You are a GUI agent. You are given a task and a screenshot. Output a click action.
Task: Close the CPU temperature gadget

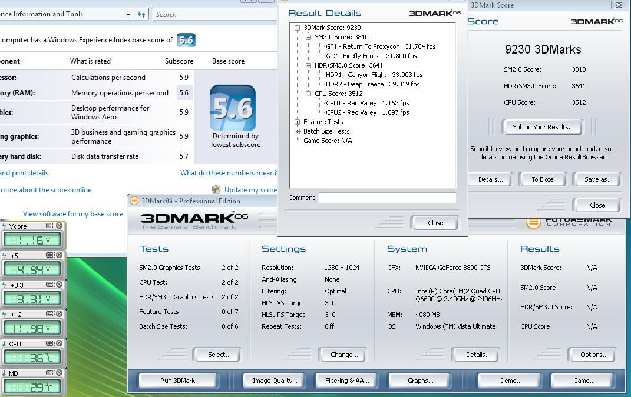pos(59,343)
